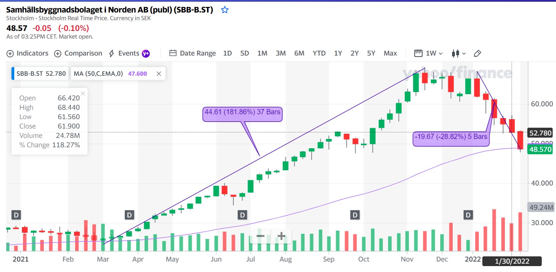556x272 pixels.
Task: Click the 2021 label on the time axis
Action: [x=21, y=259]
